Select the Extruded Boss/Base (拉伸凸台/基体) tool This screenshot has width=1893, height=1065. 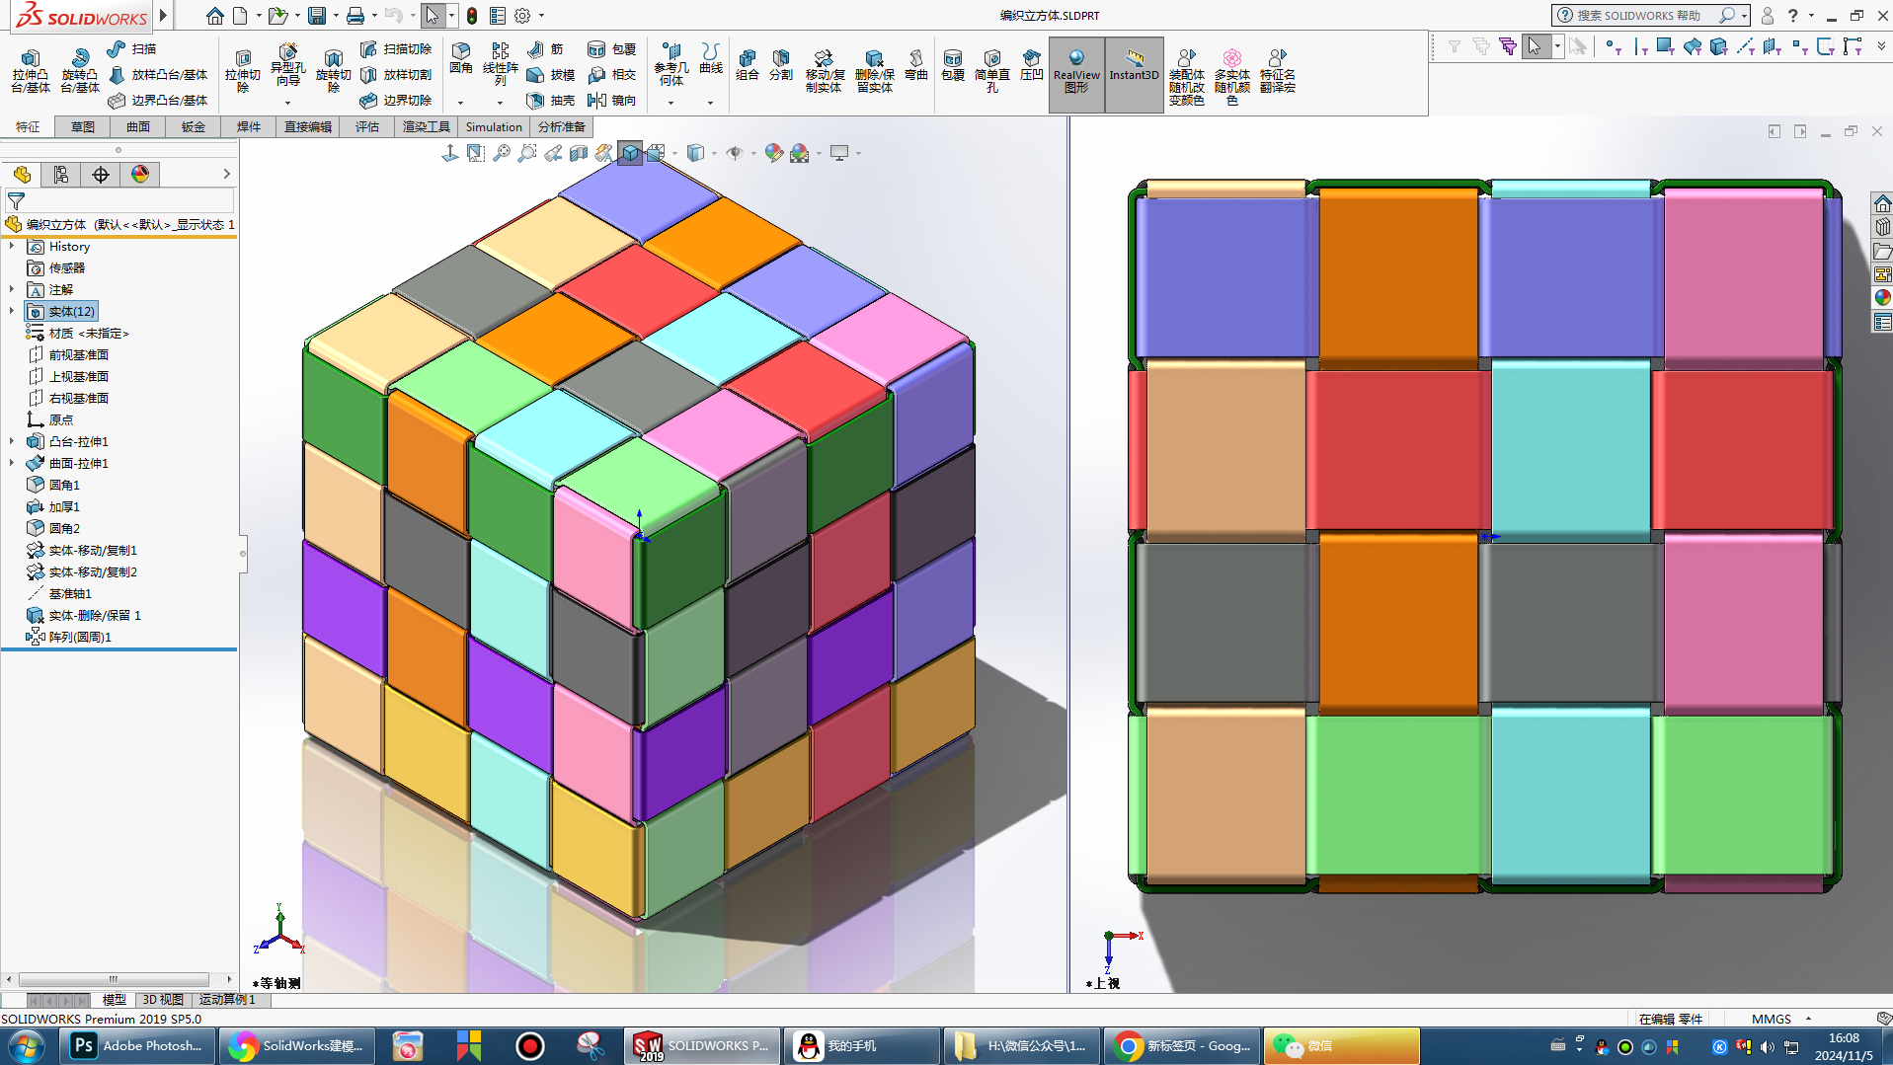pyautogui.click(x=31, y=71)
